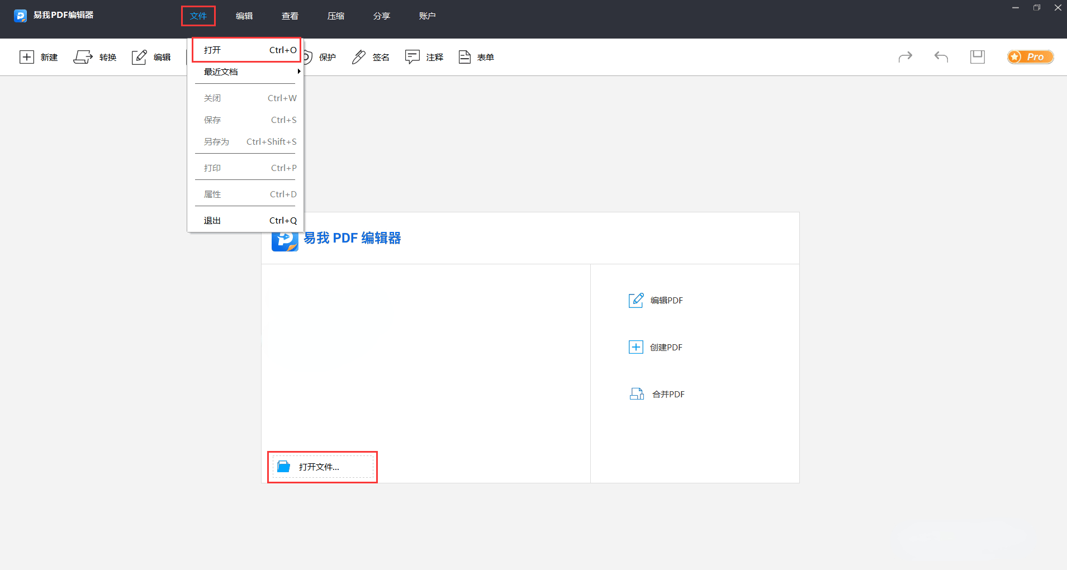Choose 退出 from the file menu
Viewport: 1067px width, 570px height.
pos(246,220)
